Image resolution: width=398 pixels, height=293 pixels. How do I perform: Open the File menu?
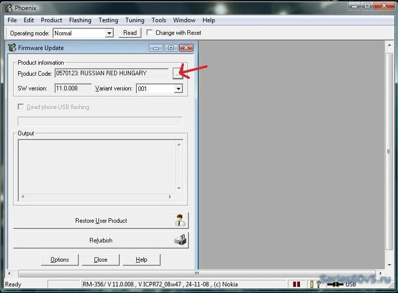[x=12, y=20]
